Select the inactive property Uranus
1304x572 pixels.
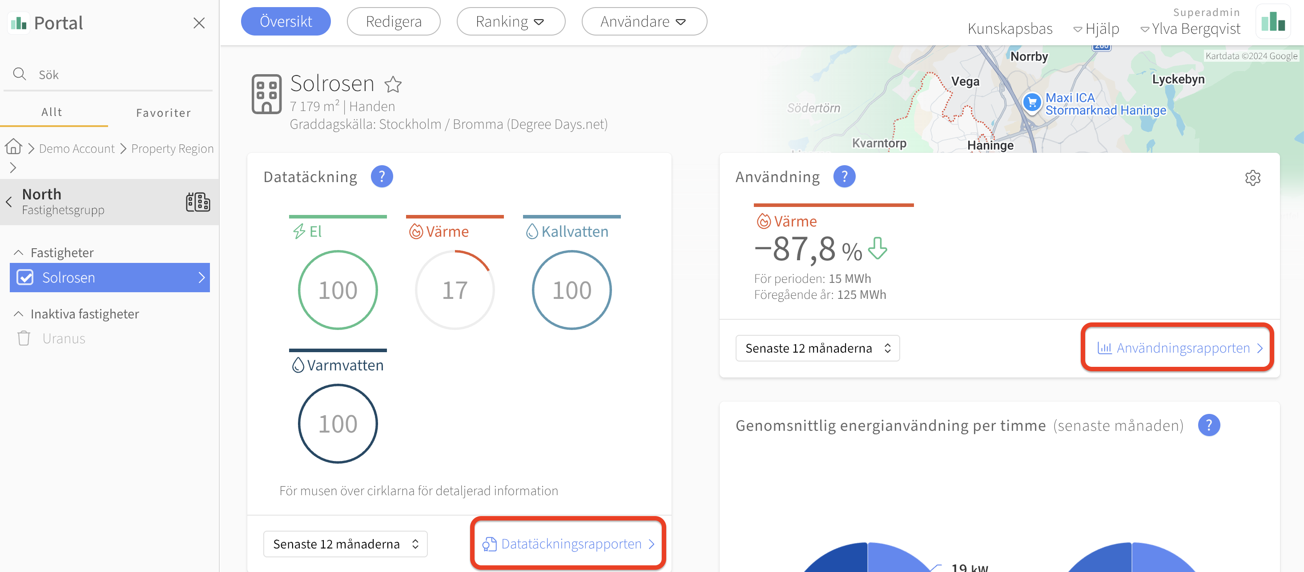[x=64, y=338]
